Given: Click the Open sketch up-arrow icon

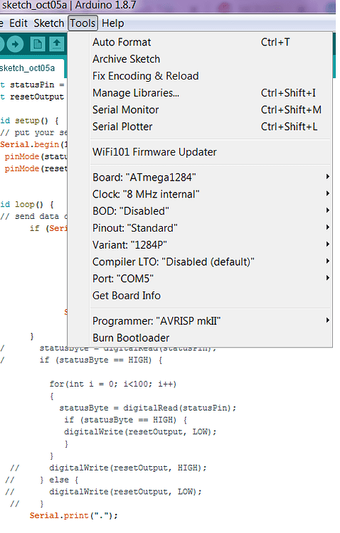Looking at the screenshot, I should [x=56, y=44].
